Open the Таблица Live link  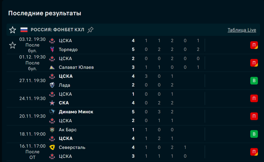tap(242, 30)
